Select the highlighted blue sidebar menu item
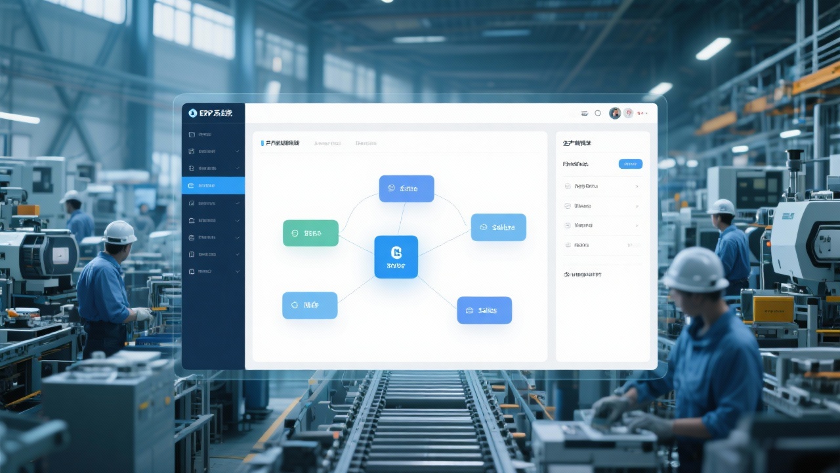This screenshot has height=473, width=840. tap(213, 186)
